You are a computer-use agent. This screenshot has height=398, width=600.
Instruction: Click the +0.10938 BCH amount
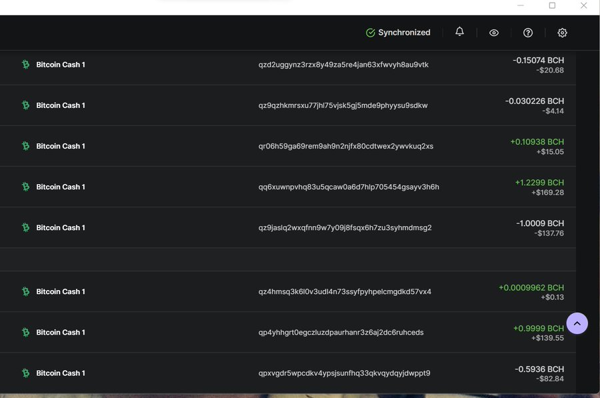click(537, 141)
